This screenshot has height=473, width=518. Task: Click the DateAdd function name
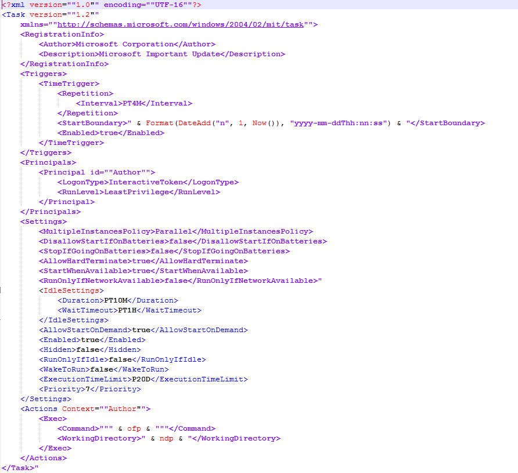click(195, 123)
